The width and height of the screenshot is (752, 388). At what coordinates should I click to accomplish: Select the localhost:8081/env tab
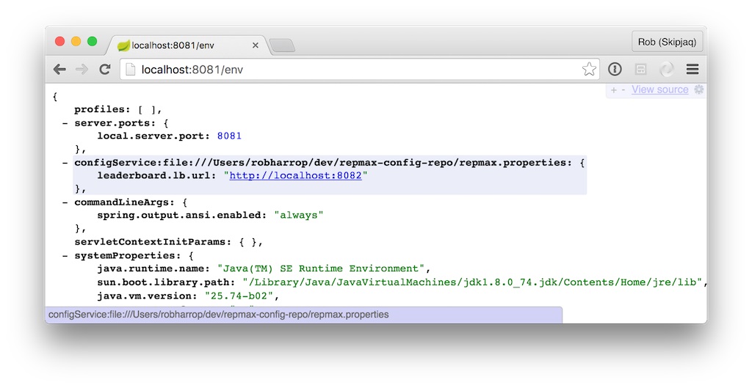click(x=187, y=45)
